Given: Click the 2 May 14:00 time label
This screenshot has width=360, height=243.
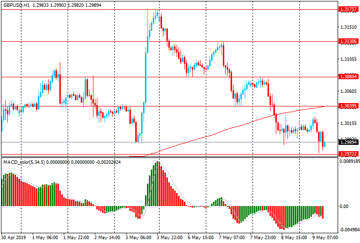Looking at the screenshot, I should click(107, 237).
